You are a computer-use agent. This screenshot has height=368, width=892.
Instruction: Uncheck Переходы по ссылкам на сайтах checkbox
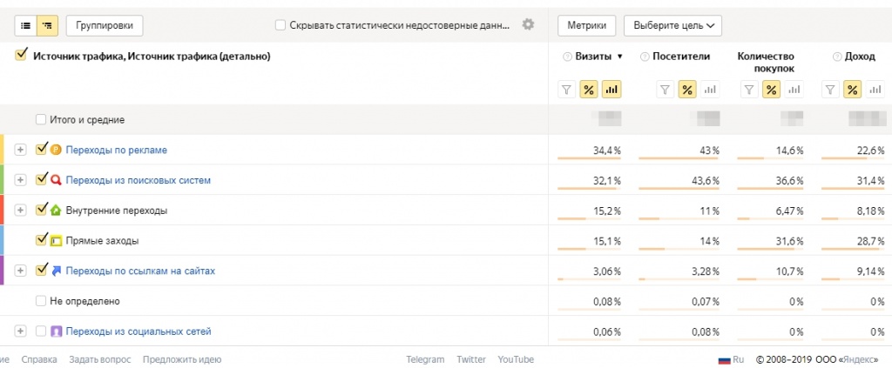pyautogui.click(x=41, y=271)
